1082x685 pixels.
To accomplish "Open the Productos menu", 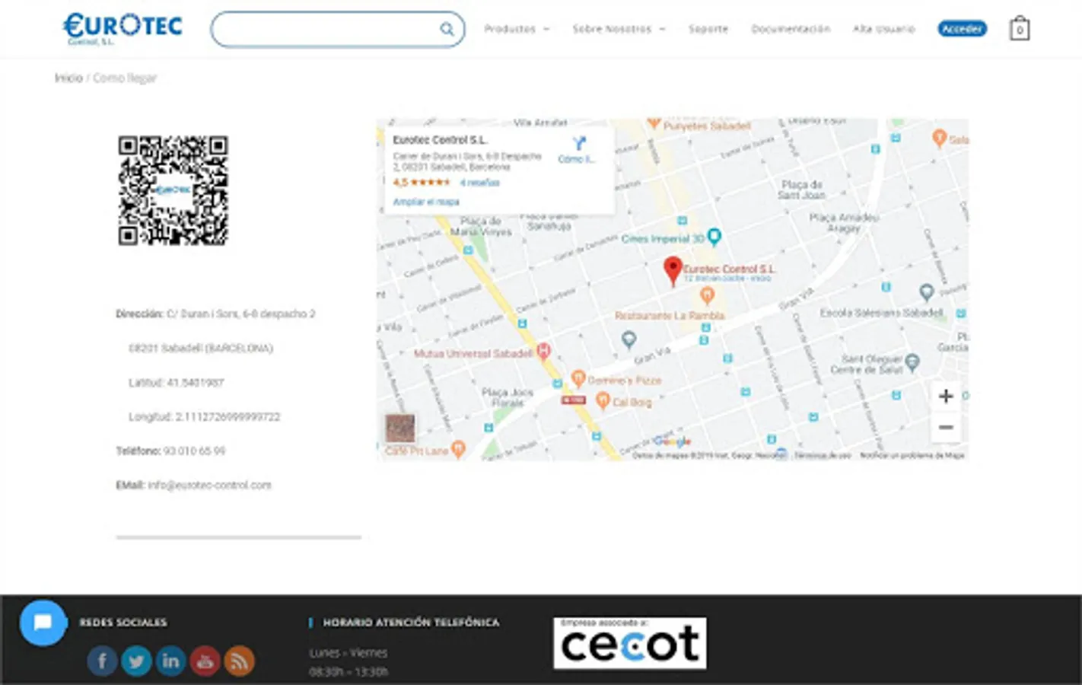I will pyautogui.click(x=517, y=29).
